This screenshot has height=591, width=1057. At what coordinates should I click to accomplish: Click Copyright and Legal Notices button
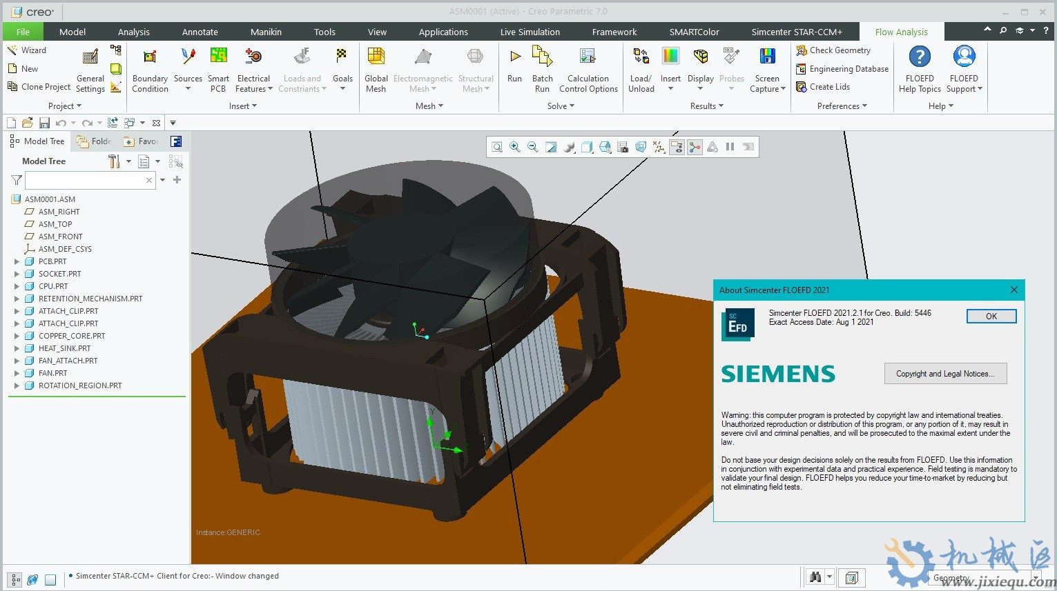pyautogui.click(x=945, y=373)
